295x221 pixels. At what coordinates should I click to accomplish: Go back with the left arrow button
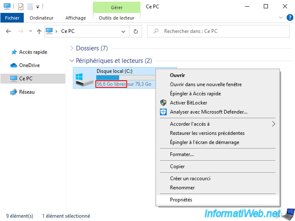(8, 31)
